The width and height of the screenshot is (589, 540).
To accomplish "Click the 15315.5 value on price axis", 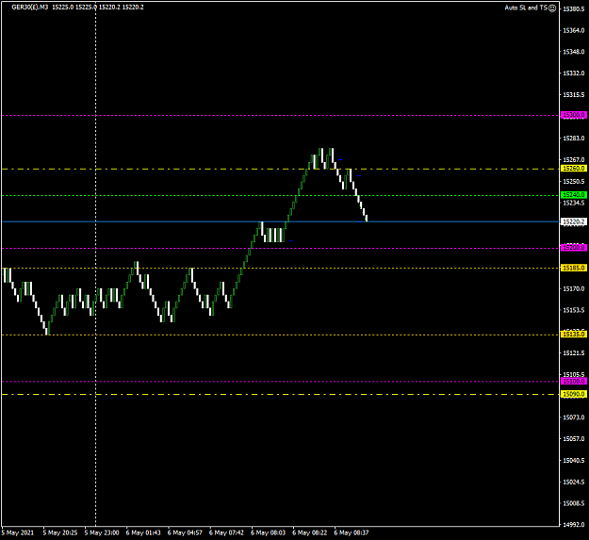I will [x=574, y=95].
